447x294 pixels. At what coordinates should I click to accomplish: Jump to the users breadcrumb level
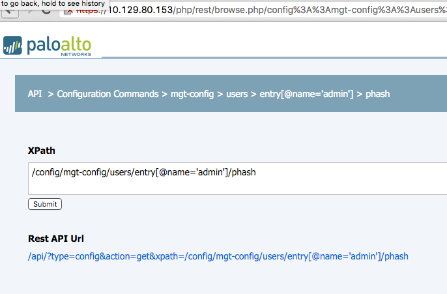[x=237, y=94]
